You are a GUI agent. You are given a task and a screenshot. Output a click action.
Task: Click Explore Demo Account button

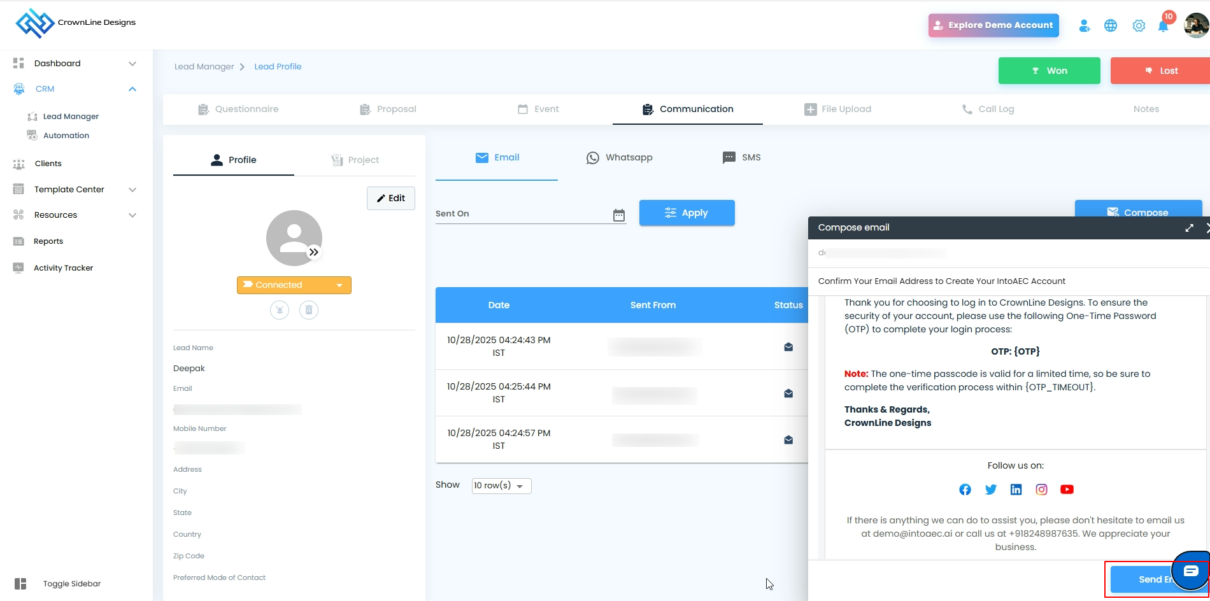[993, 25]
